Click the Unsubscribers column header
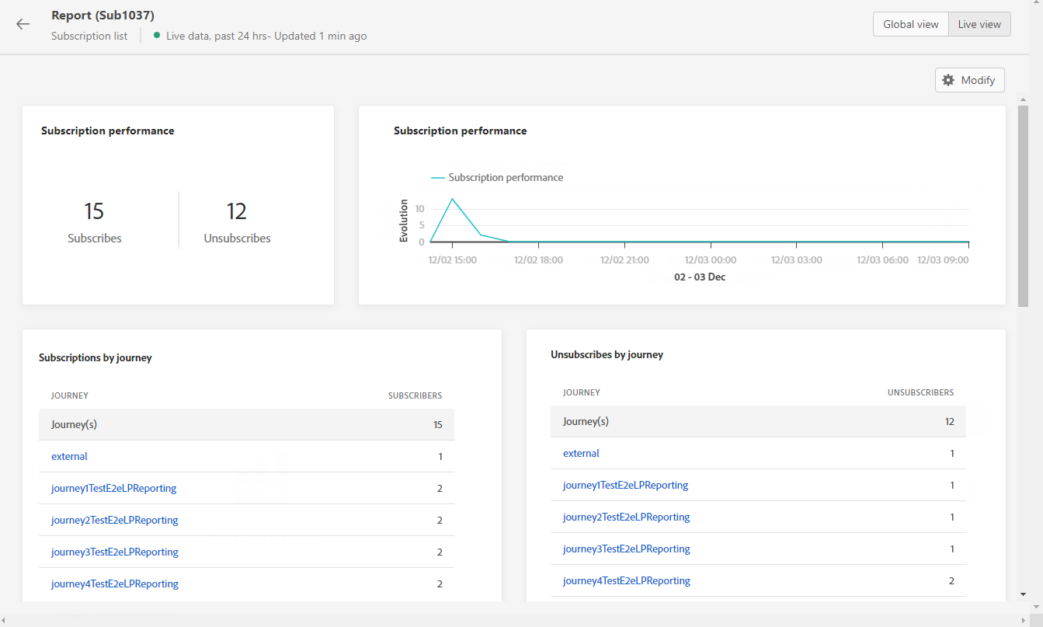This screenshot has height=627, width=1043. point(920,393)
